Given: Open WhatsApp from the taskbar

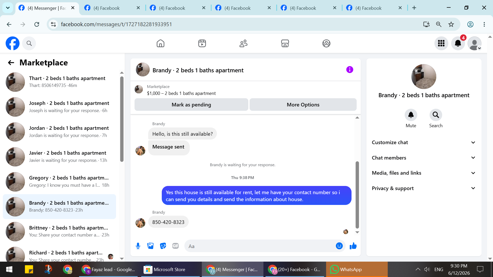Looking at the screenshot, I should (x=357, y=269).
